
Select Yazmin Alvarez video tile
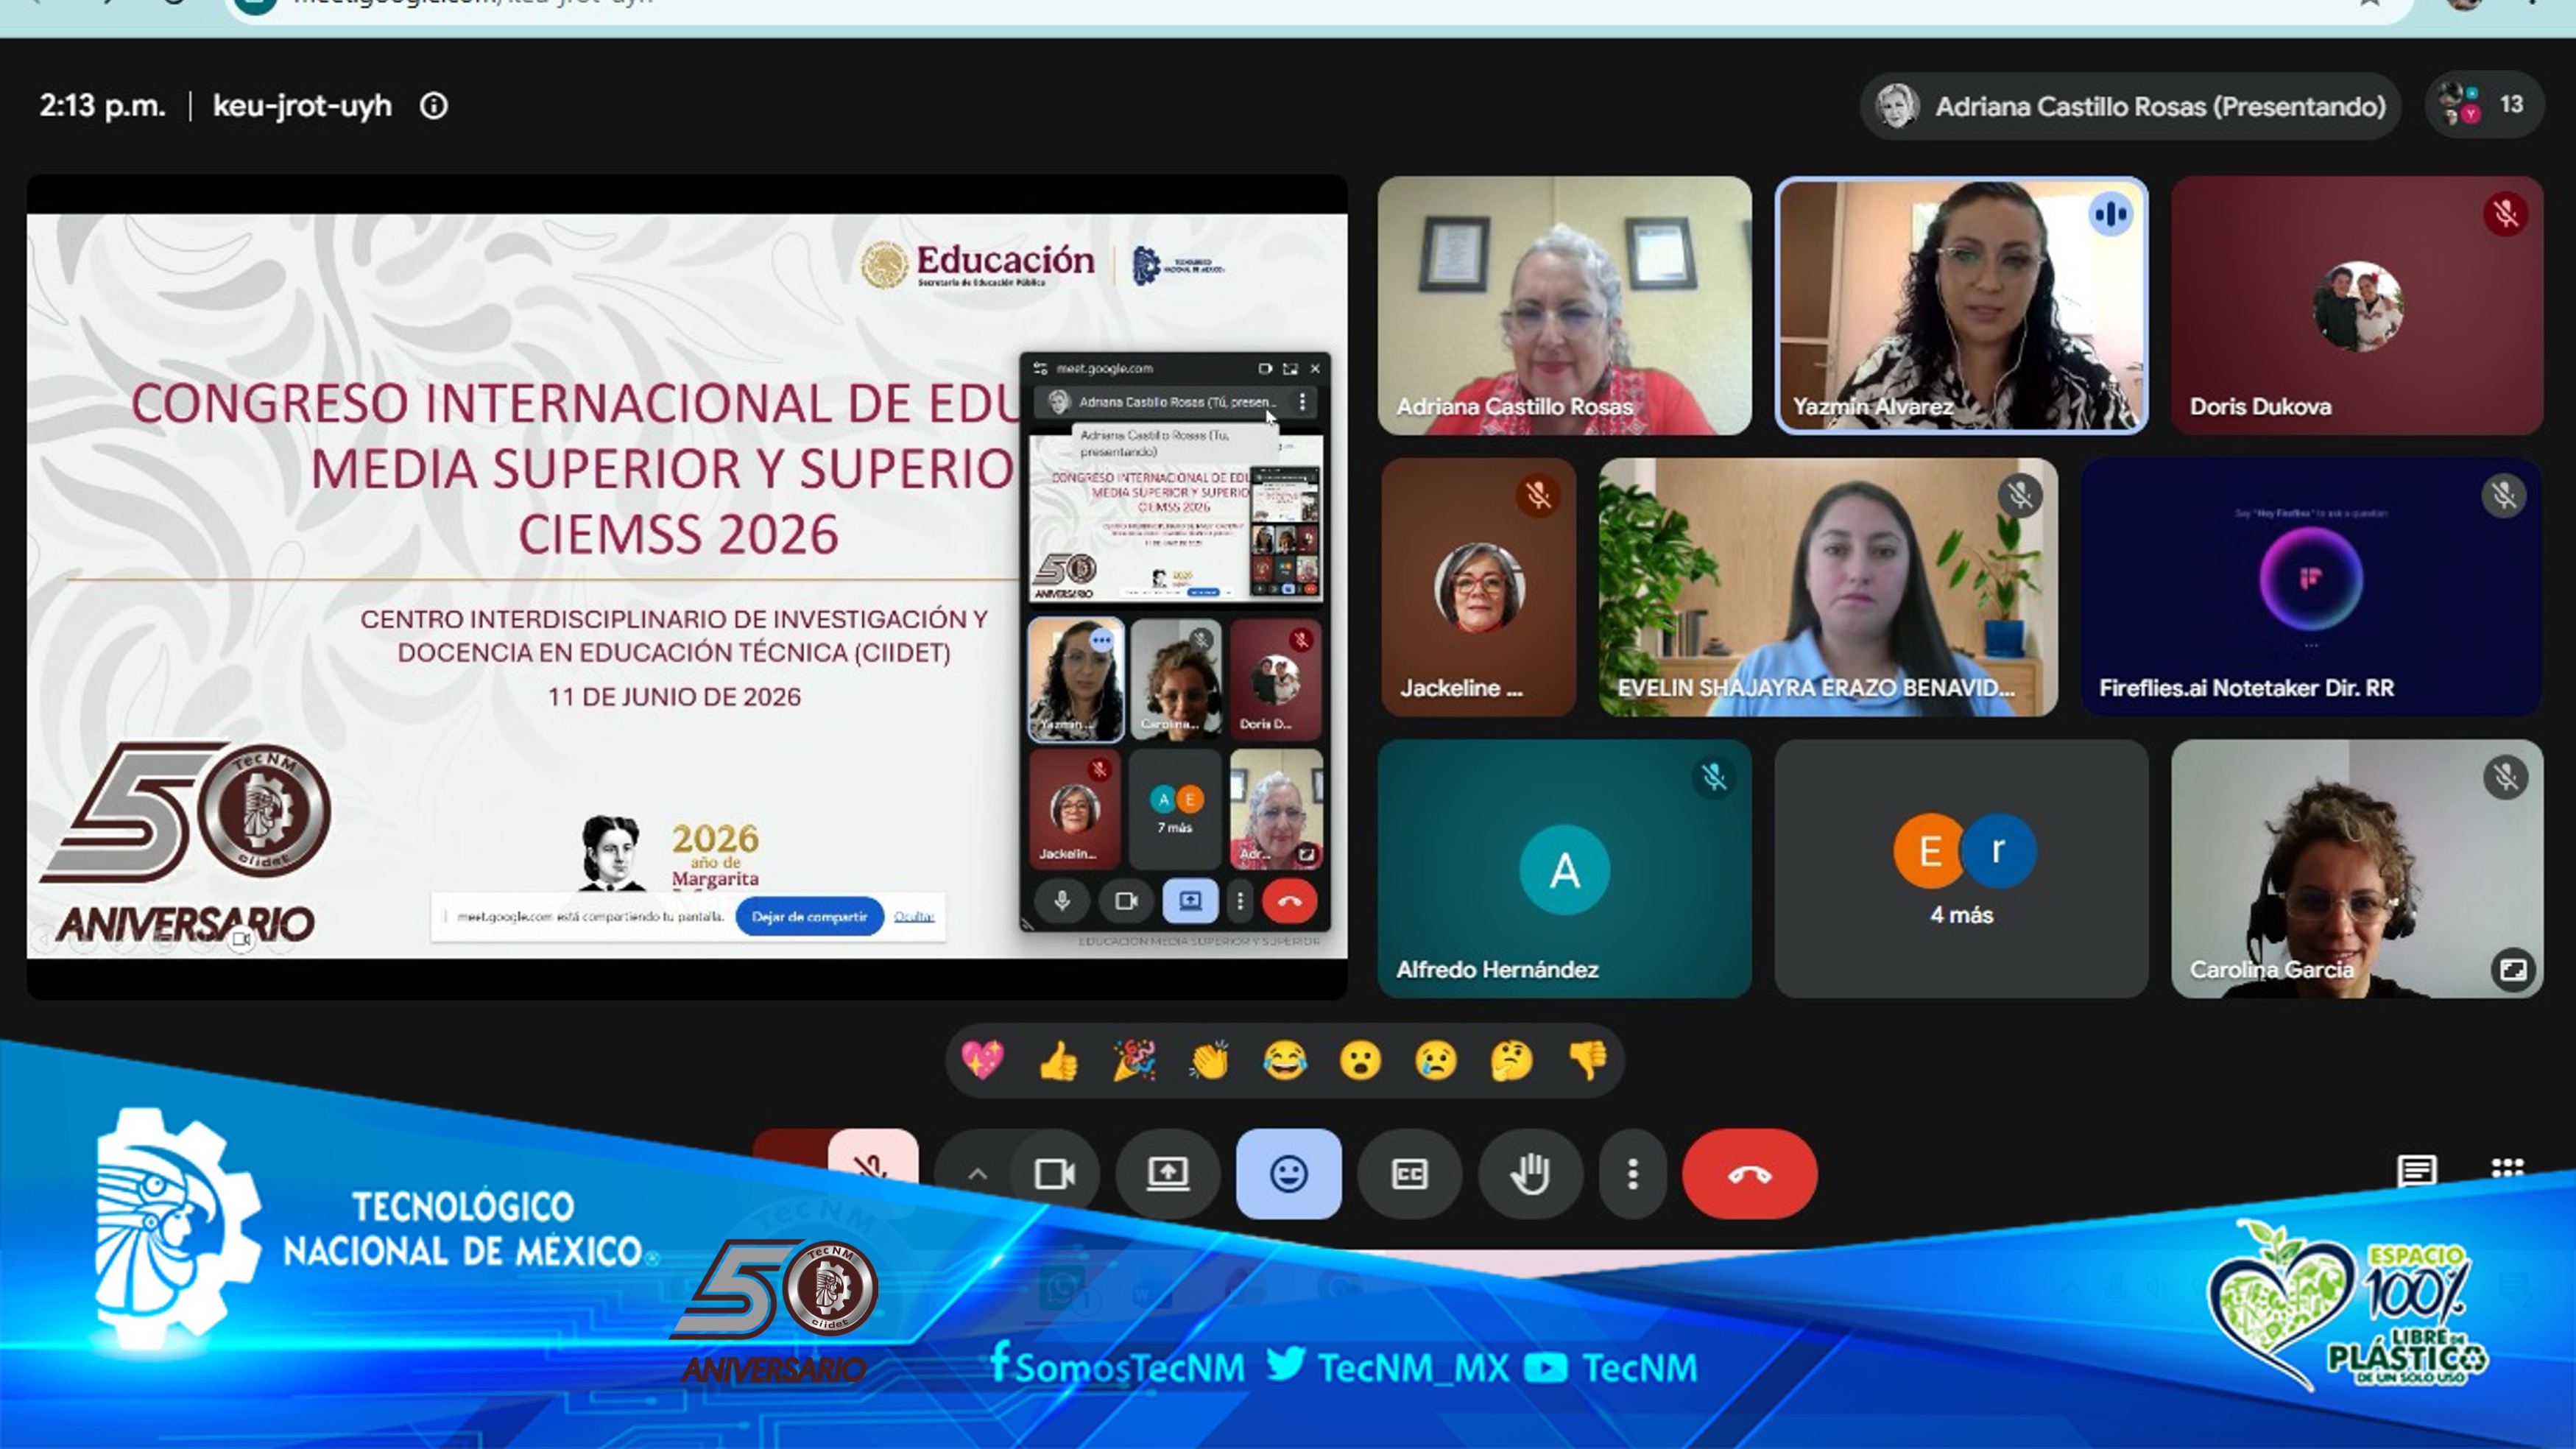click(1961, 306)
